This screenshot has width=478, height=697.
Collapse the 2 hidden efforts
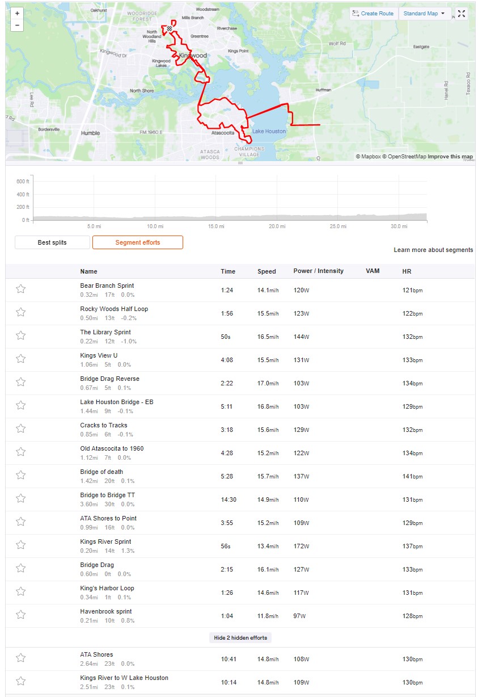click(x=240, y=637)
